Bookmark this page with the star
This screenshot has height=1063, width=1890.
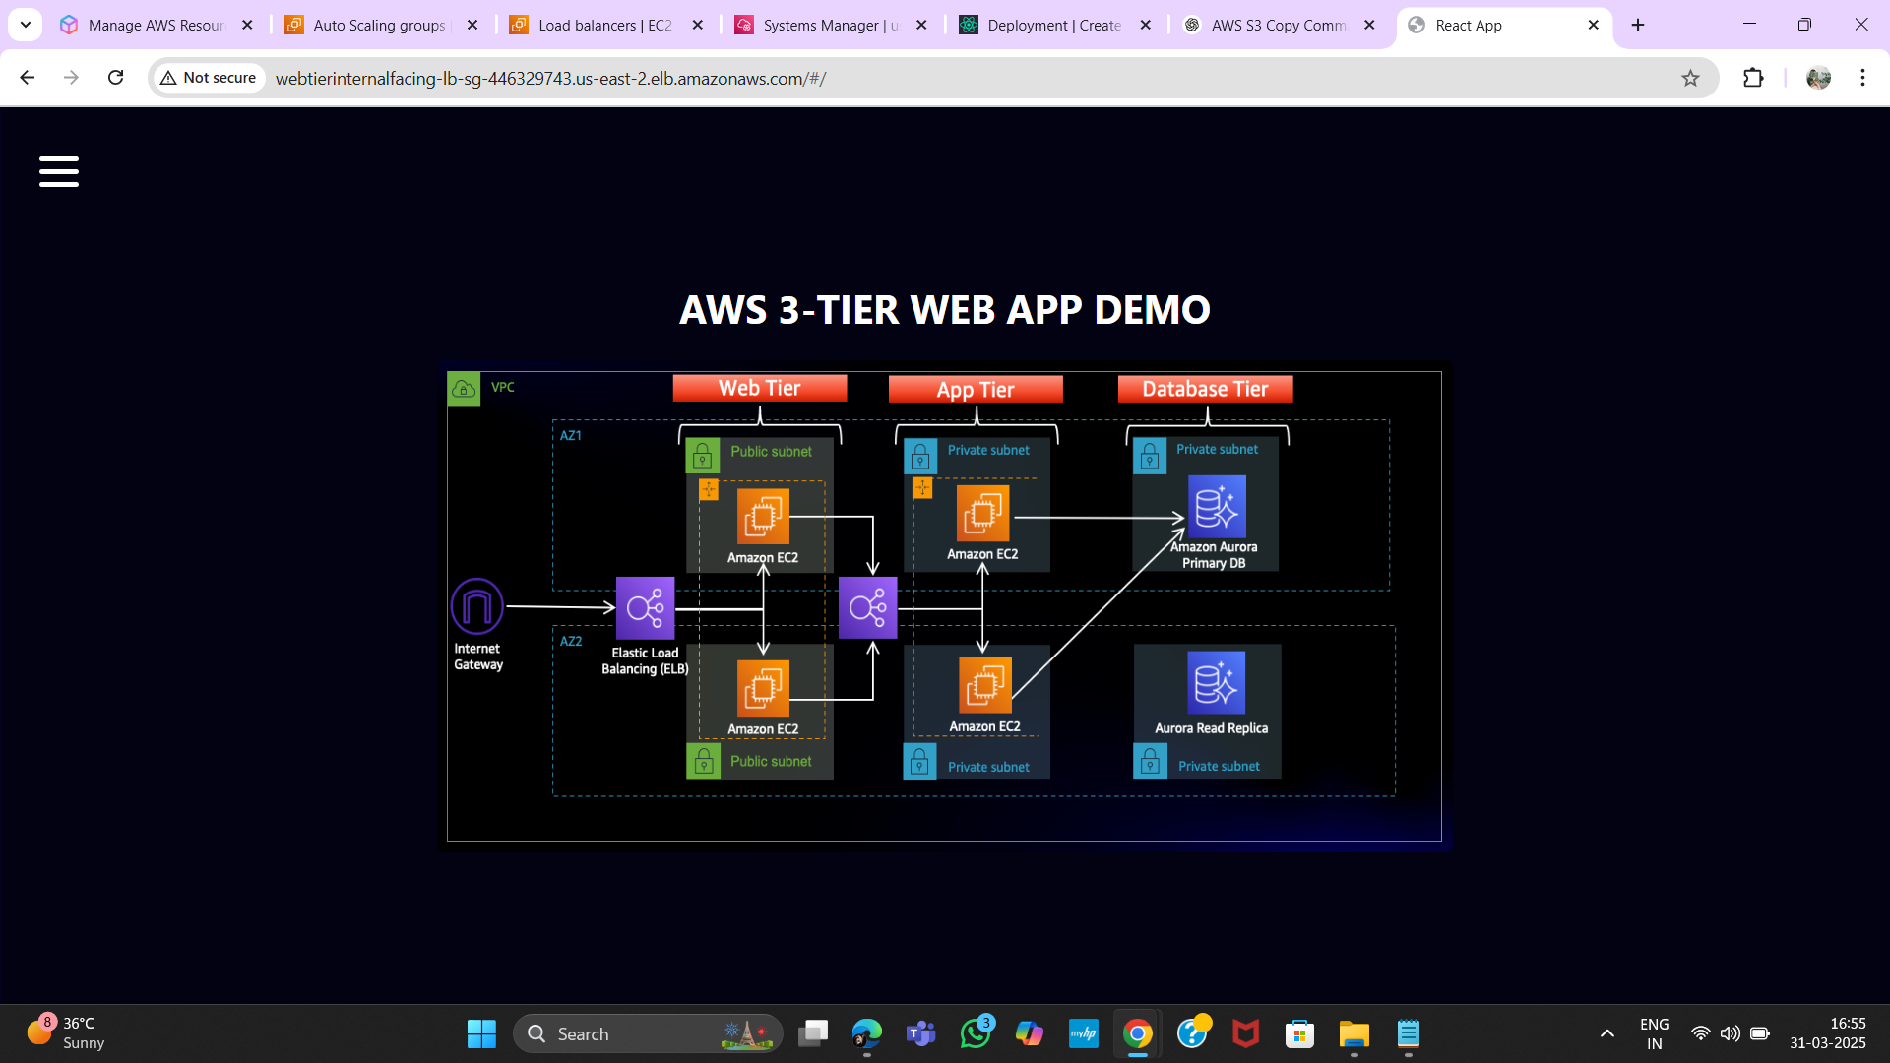[1690, 78]
